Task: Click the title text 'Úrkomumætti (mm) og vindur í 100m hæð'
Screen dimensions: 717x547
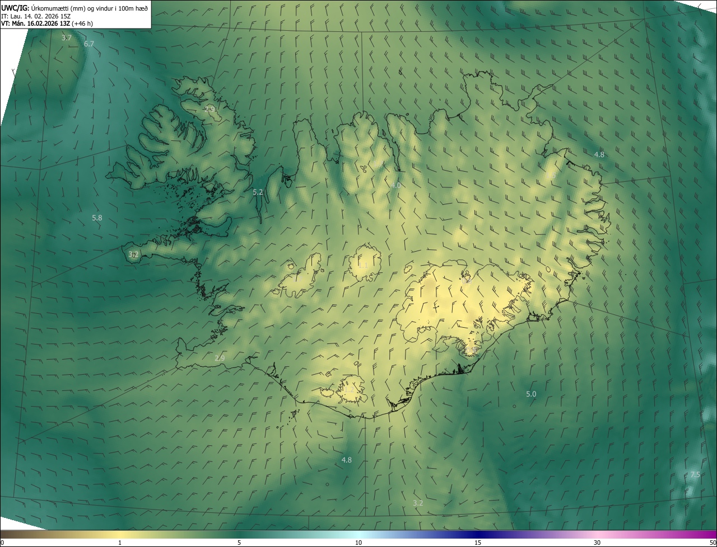Action: pyautogui.click(x=90, y=8)
